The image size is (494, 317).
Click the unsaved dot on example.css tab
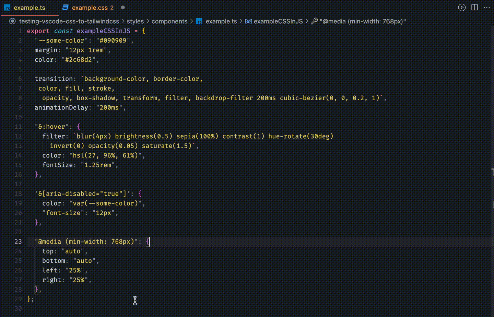click(x=123, y=8)
